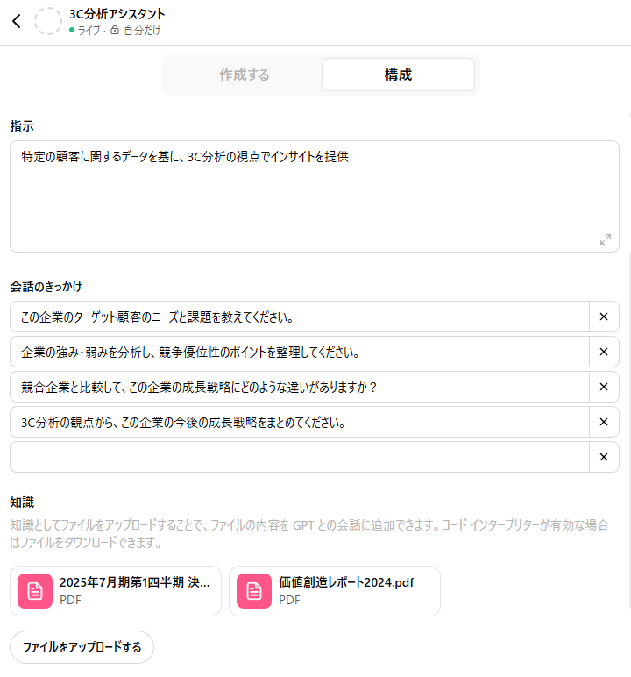
Task: Click the empty conversation starter input field
Action: click(299, 457)
